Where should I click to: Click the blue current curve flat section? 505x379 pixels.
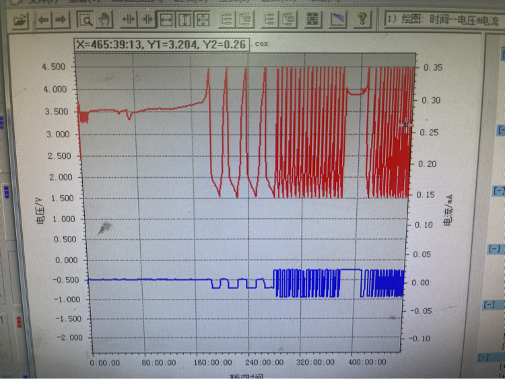coord(148,279)
